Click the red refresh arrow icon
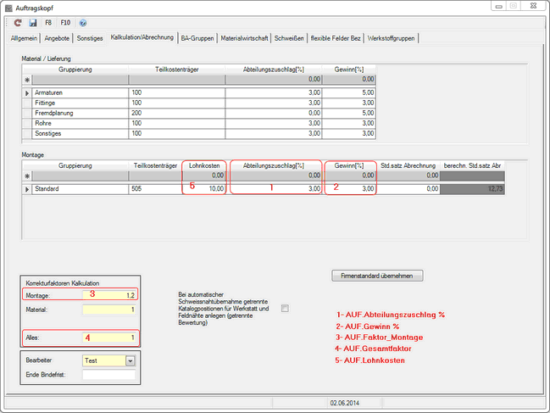The width and height of the screenshot is (550, 413). 18,23
